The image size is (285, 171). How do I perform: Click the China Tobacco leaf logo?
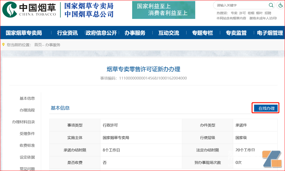tap(9, 9)
